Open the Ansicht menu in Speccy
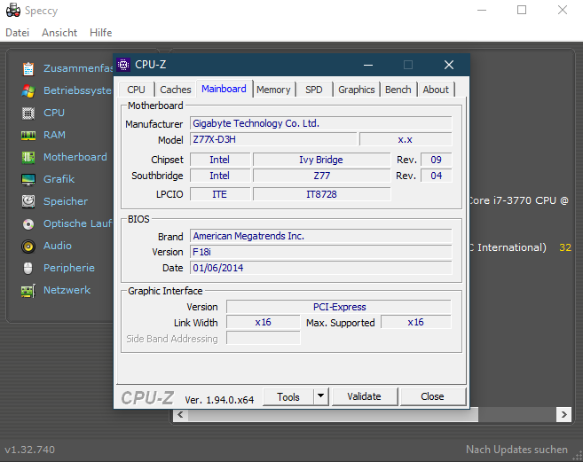The width and height of the screenshot is (583, 462). click(x=59, y=33)
